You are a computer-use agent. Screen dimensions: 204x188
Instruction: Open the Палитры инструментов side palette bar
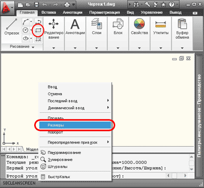199,116
